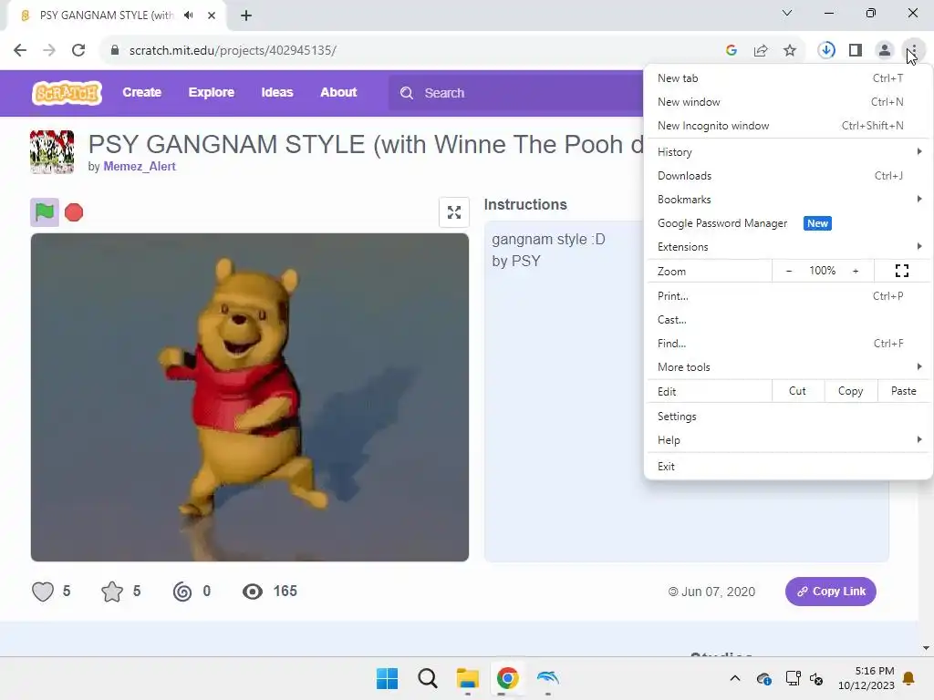The height and width of the screenshot is (700, 934).
Task: Open taskbar Search icon
Action: 428,678
